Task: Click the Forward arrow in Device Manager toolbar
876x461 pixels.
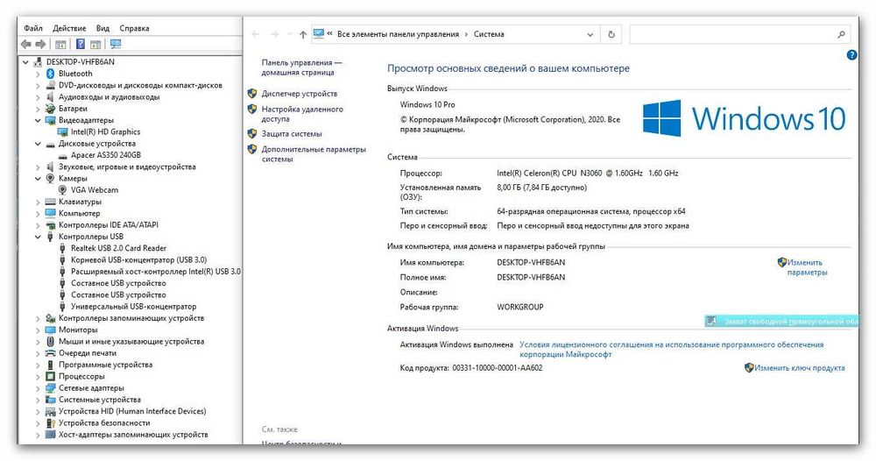Action: pos(41,44)
